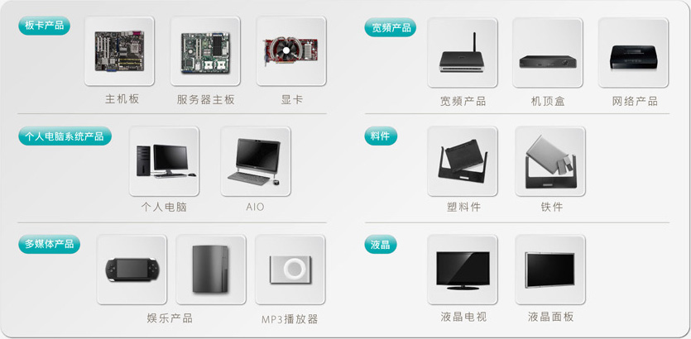Open the 液晶电视 LCD TV icon
The height and width of the screenshot is (339, 691).
[x=463, y=270]
